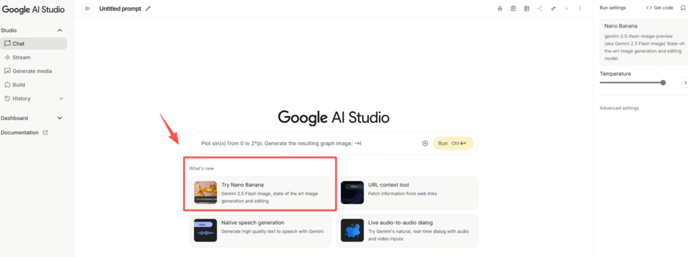
Task: Open compare mode split-view icon
Action: (x=527, y=8)
